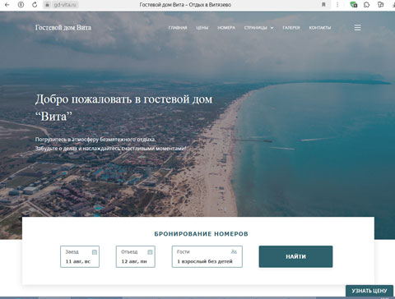Open the ГЛАВНАЯ menu item

click(x=178, y=28)
